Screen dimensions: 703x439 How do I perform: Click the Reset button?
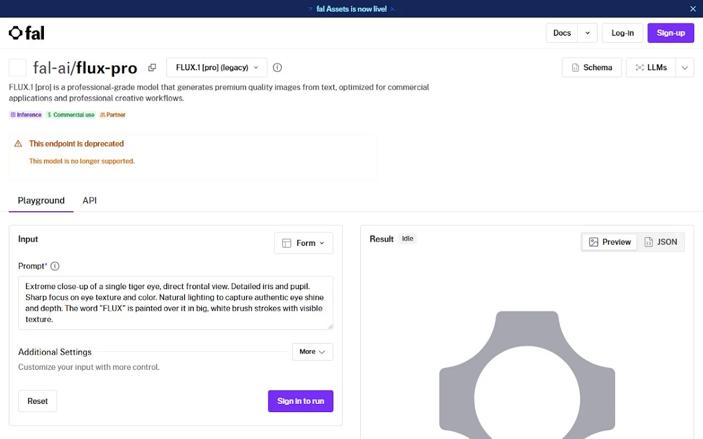[x=37, y=401]
